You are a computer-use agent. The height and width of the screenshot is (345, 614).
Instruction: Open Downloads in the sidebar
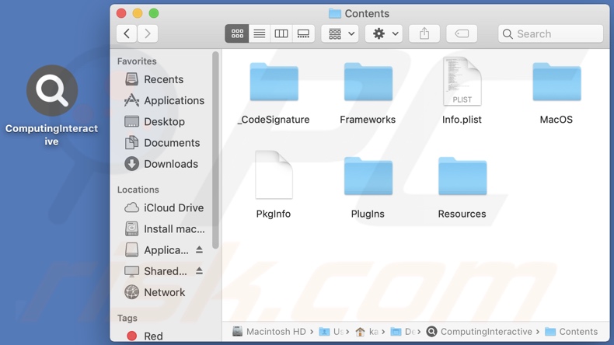pyautogui.click(x=164, y=164)
